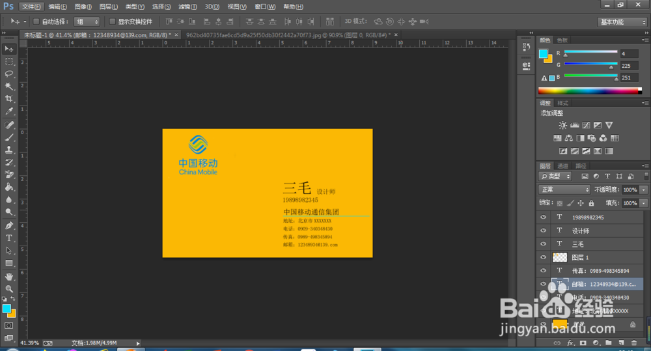Hide the 三毛 text layer
This screenshot has width=651, height=351.
click(x=543, y=244)
